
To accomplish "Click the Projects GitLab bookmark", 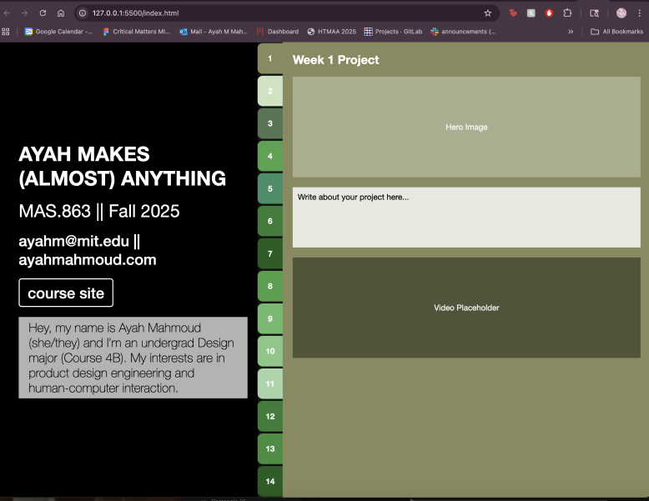I will (392, 32).
